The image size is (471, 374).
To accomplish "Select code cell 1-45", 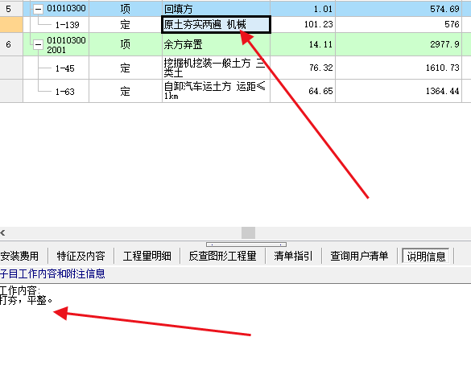I will point(64,68).
